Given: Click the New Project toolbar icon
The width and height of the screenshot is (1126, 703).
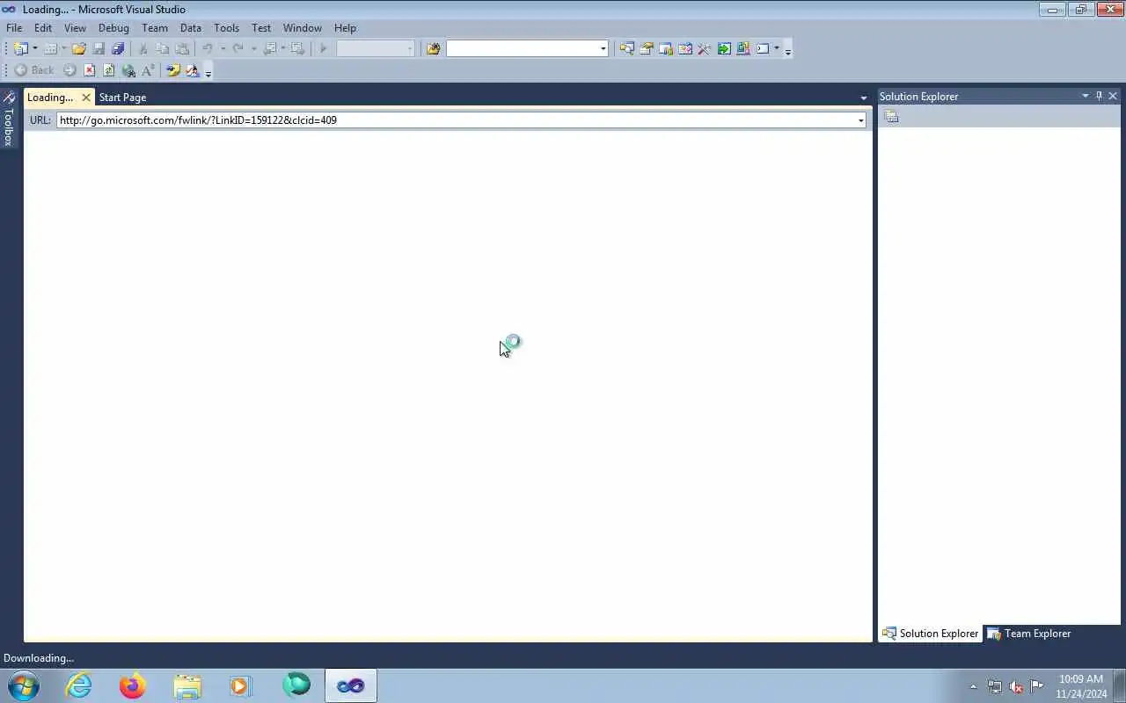Looking at the screenshot, I should pyautogui.click(x=20, y=49).
